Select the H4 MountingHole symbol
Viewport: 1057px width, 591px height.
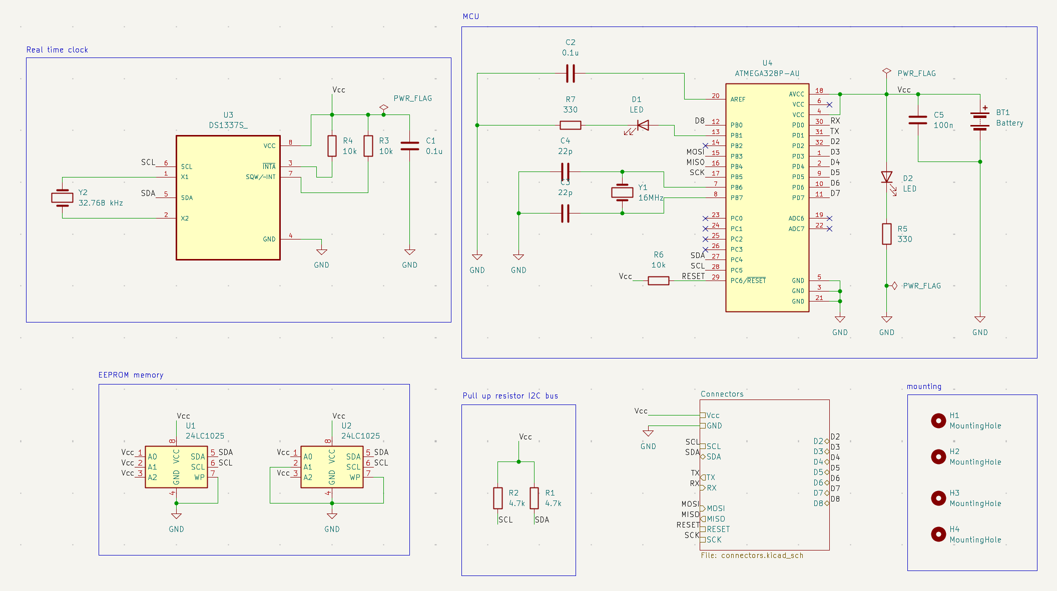click(938, 534)
